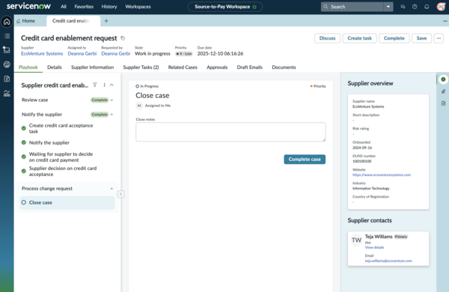Open the playbook vertical dots menu
Image resolution: width=449 pixels, height=292 pixels.
point(104,85)
